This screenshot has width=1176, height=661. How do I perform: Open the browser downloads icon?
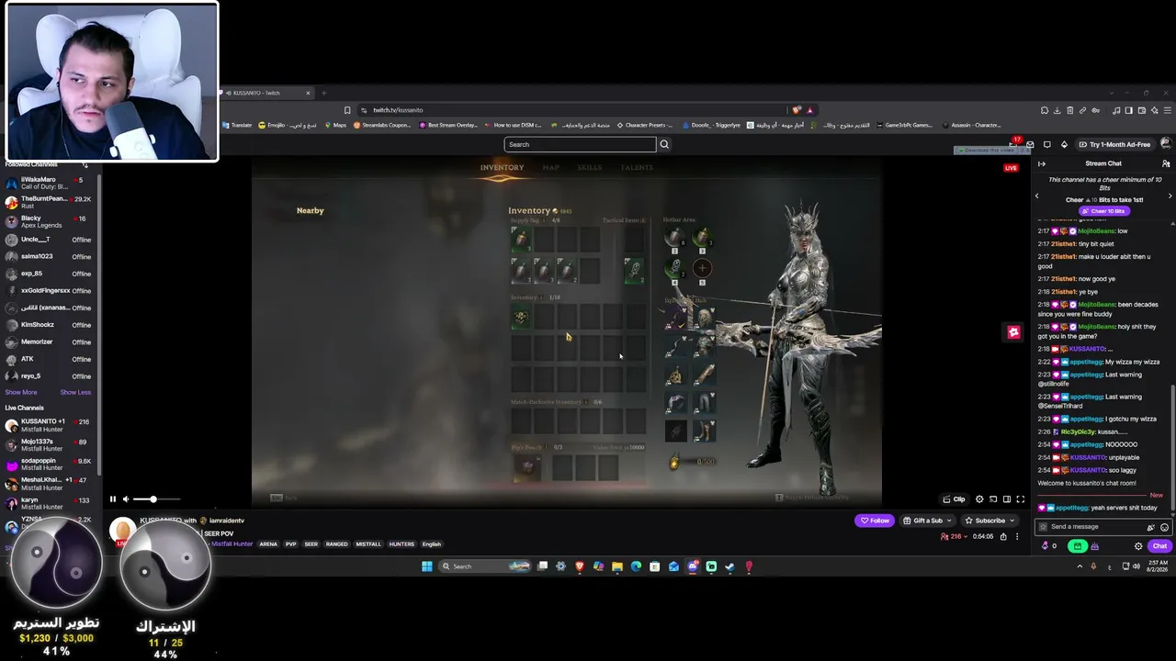pos(1057,110)
